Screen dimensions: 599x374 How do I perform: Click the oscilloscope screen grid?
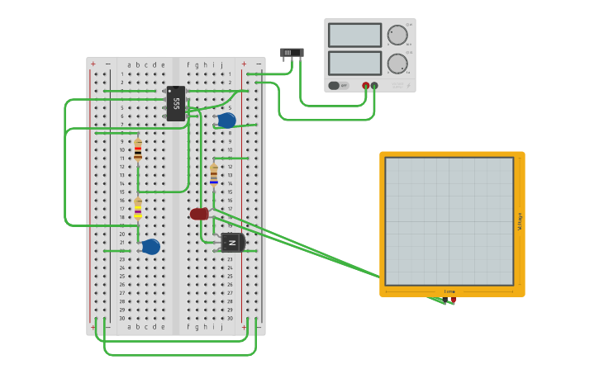point(449,221)
